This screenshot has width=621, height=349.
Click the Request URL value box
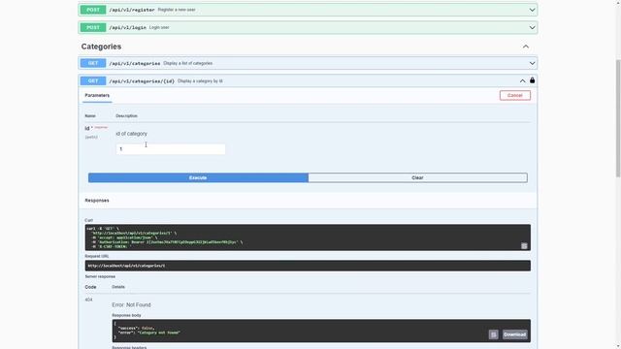[308, 266]
